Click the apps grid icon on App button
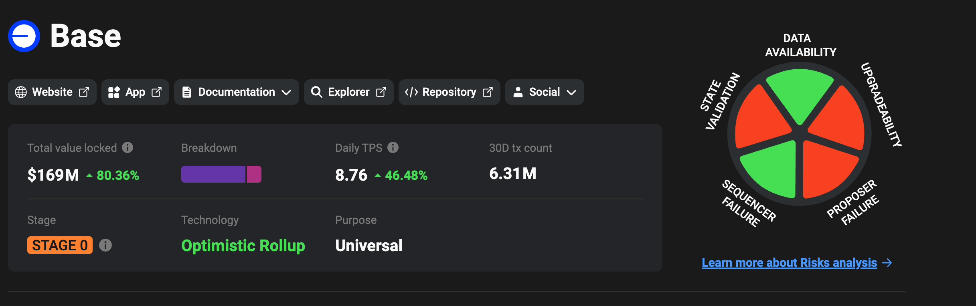The width and height of the screenshot is (976, 306). coord(114,92)
